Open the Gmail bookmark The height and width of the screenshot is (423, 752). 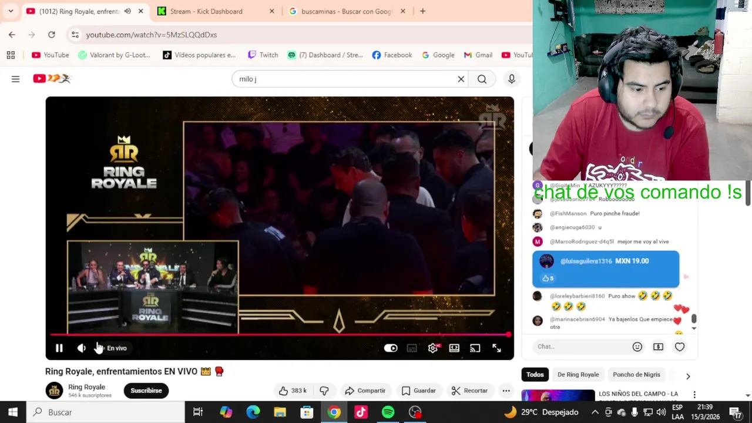(x=478, y=55)
